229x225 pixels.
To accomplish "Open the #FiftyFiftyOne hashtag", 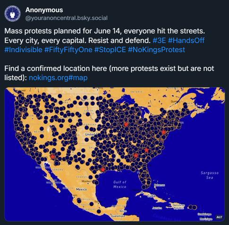I will (x=68, y=50).
